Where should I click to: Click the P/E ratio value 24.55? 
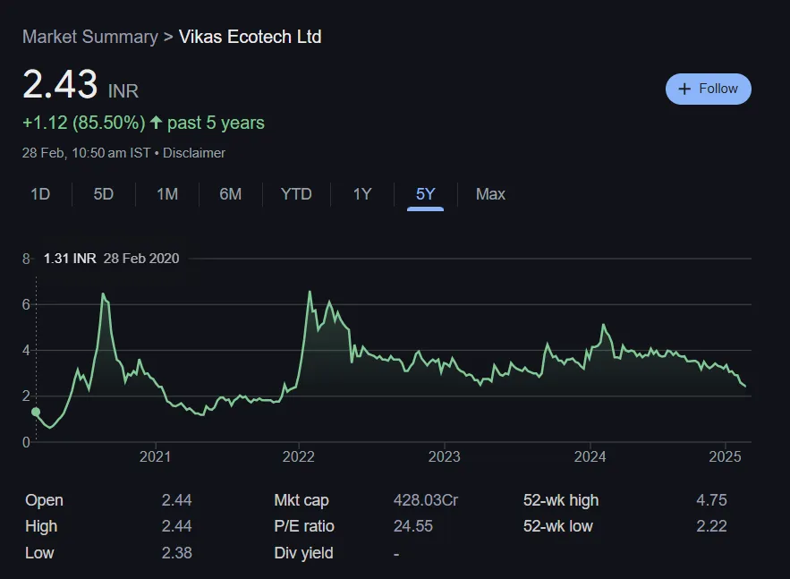tap(413, 526)
